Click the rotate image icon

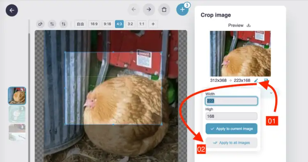pyautogui.click(x=40, y=24)
